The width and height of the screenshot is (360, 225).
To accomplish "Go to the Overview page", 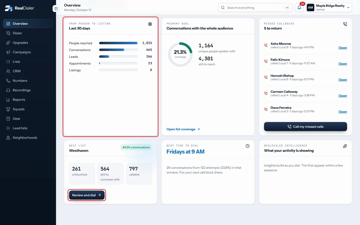I will point(28,23).
